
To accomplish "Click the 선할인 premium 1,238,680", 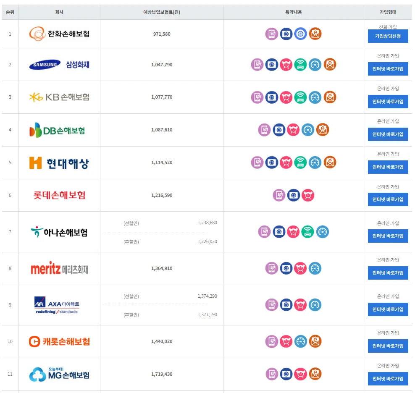I will coord(207,223).
